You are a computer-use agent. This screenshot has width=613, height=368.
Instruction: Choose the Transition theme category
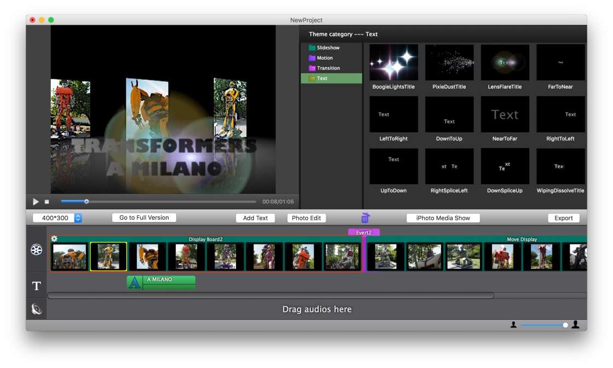(x=328, y=68)
